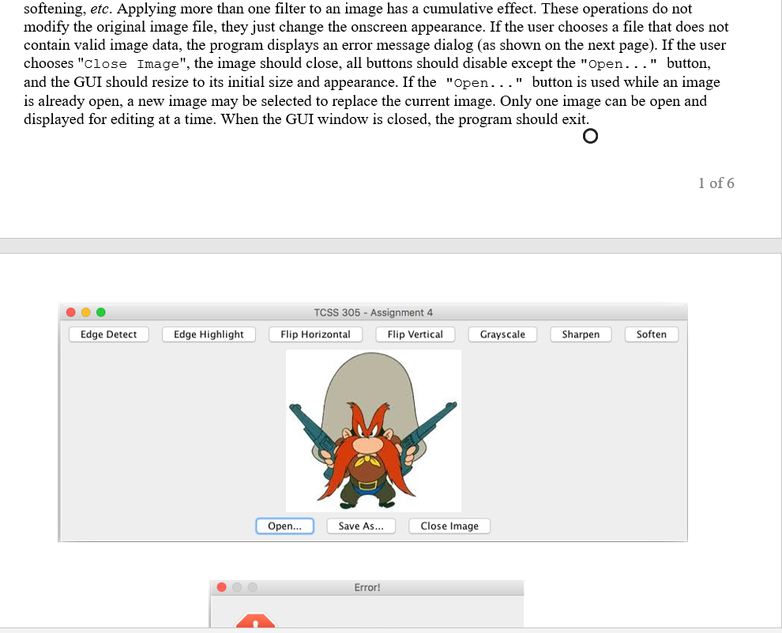Soften the displayed image
The height and width of the screenshot is (633, 782).
pos(651,334)
